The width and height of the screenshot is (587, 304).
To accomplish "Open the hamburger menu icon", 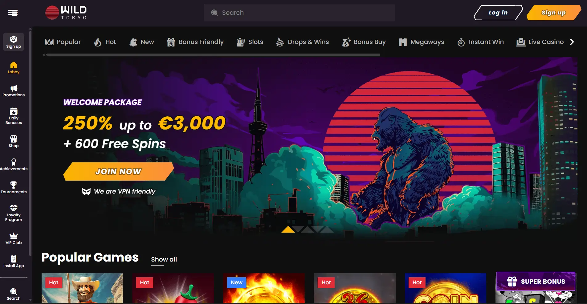I will 13,13.
